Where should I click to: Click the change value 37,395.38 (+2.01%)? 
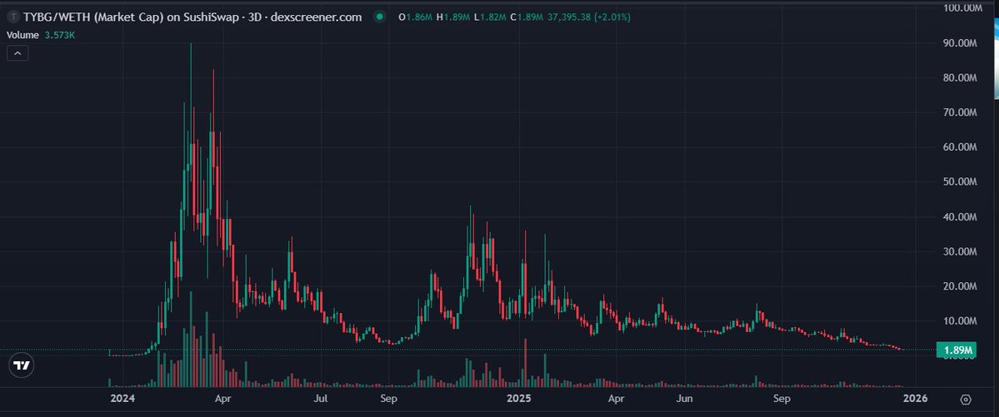(x=589, y=17)
